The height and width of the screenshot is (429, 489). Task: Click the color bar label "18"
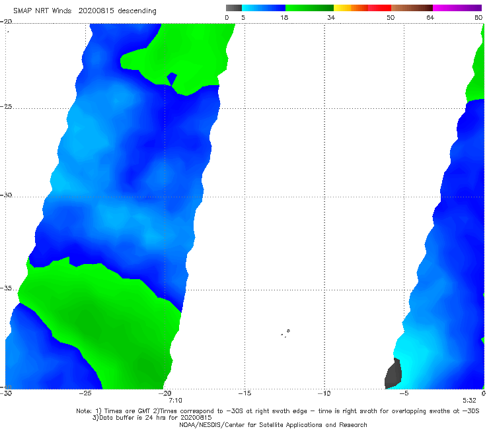coord(284,18)
